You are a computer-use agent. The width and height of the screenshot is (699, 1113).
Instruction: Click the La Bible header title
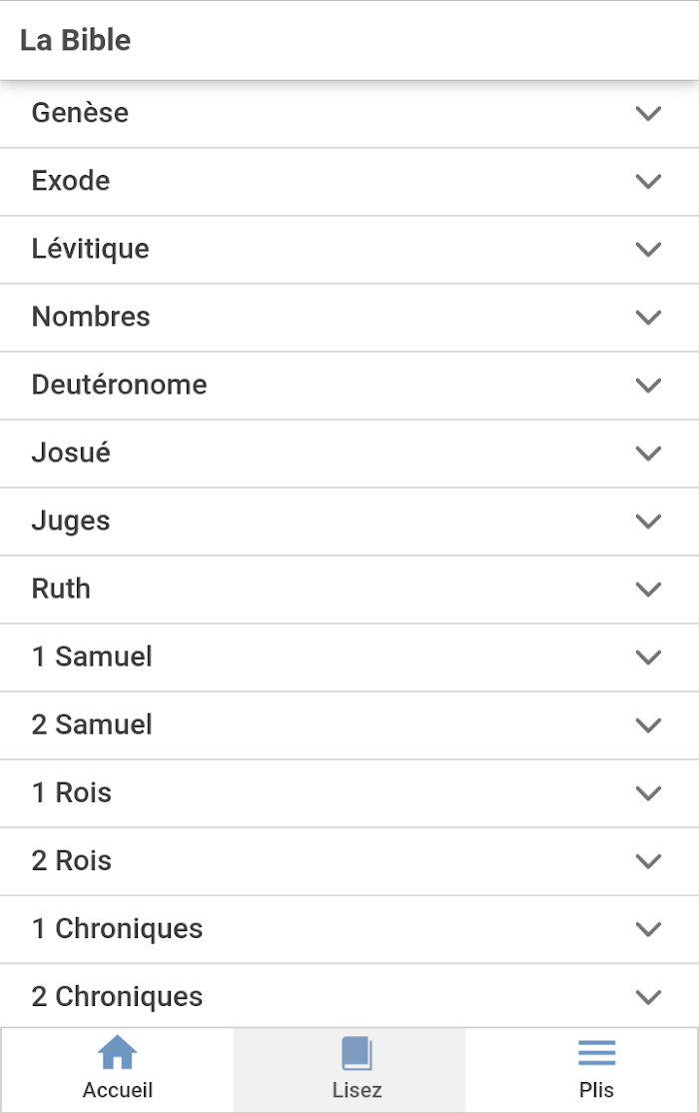[x=75, y=40]
